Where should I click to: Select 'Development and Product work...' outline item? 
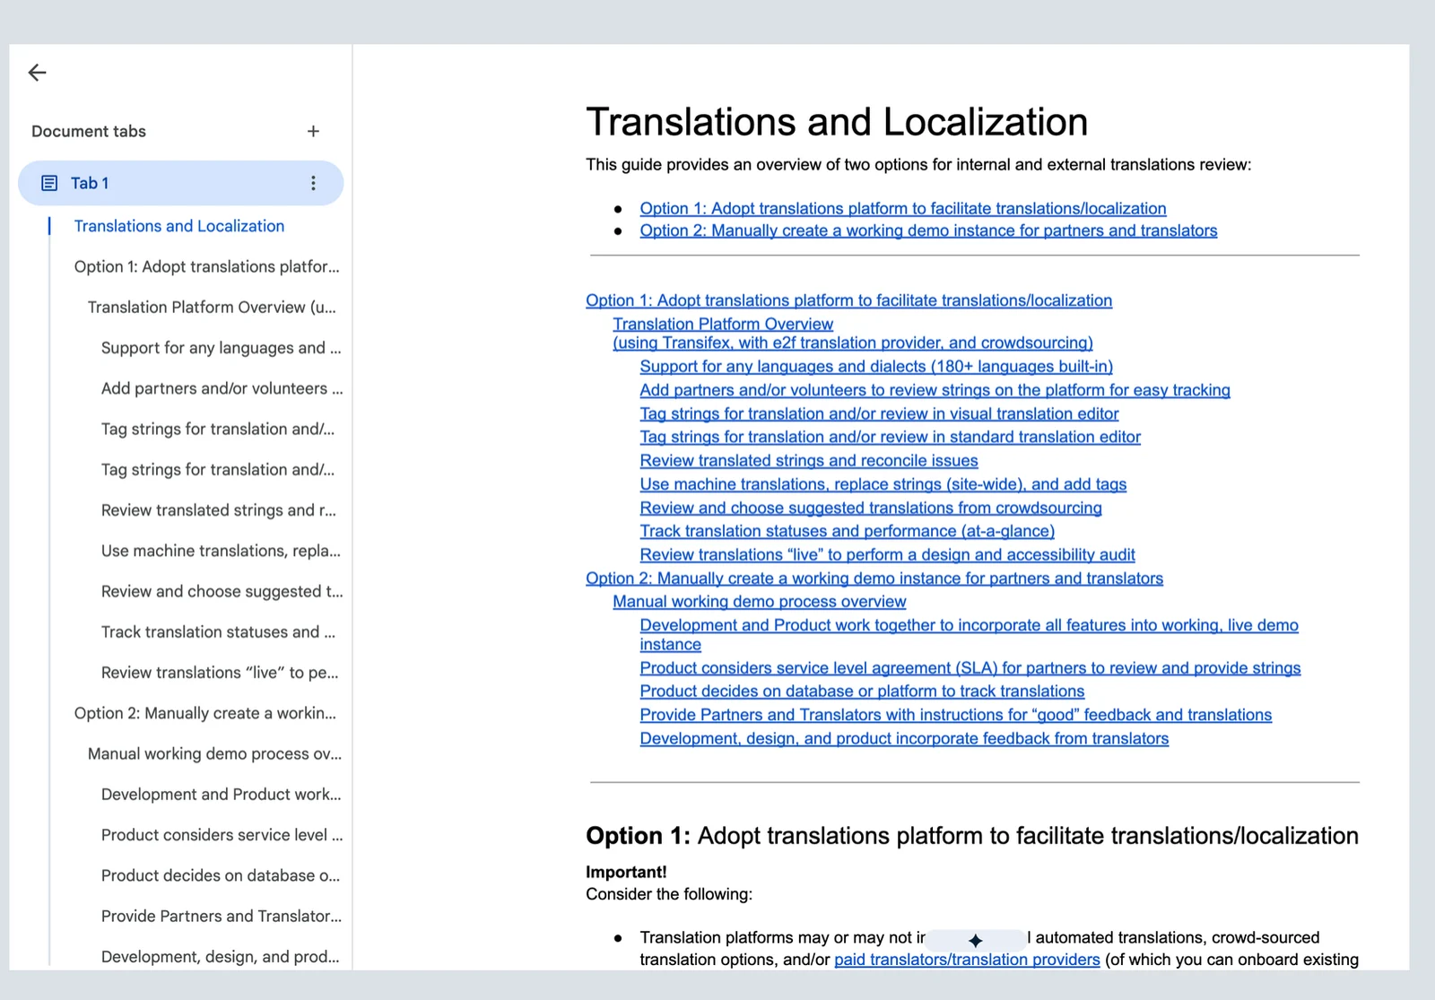click(x=221, y=795)
